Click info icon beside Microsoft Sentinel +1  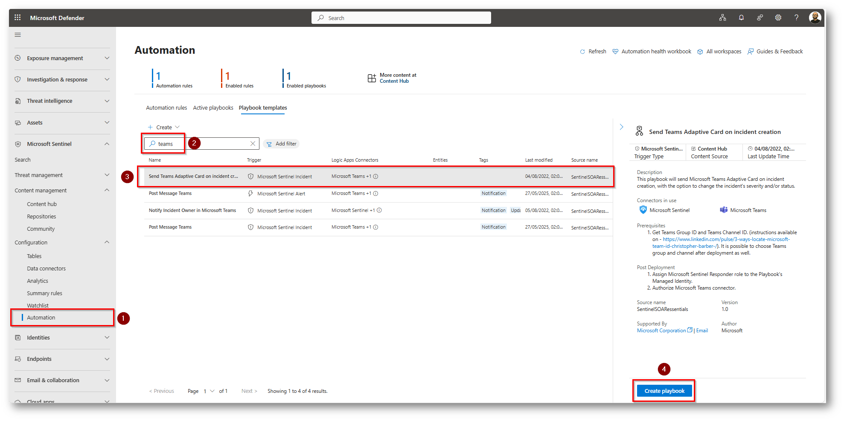point(379,210)
